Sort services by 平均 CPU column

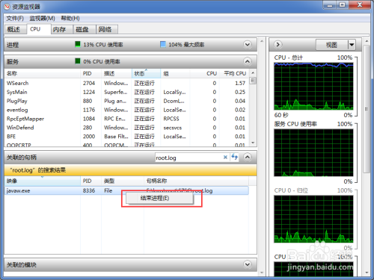click(x=234, y=73)
